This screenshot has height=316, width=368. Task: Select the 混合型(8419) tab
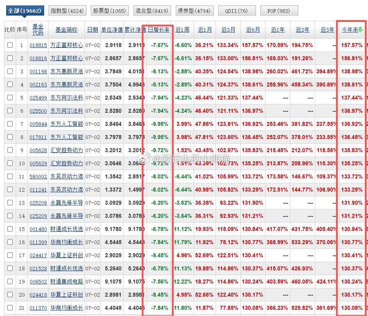152,11
